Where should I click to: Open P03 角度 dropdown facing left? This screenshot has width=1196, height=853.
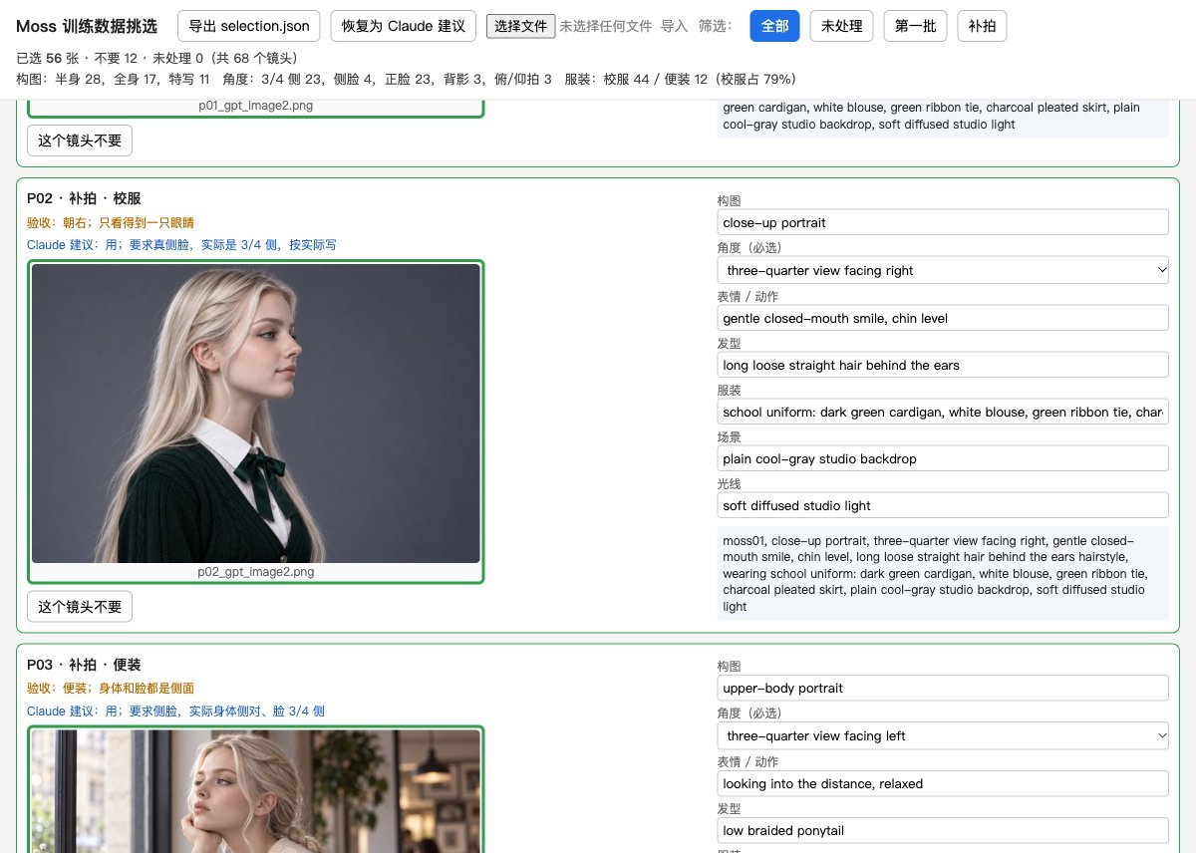point(943,735)
